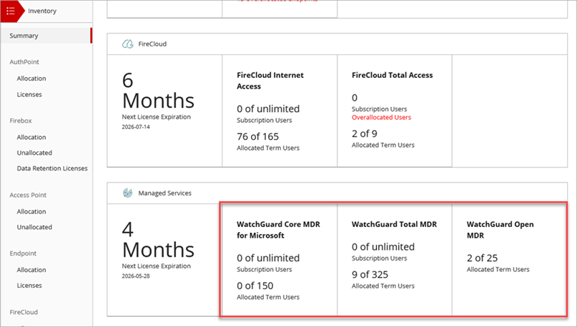The width and height of the screenshot is (577, 327).
Task: Click the Inventory title text
Action: [x=42, y=11]
